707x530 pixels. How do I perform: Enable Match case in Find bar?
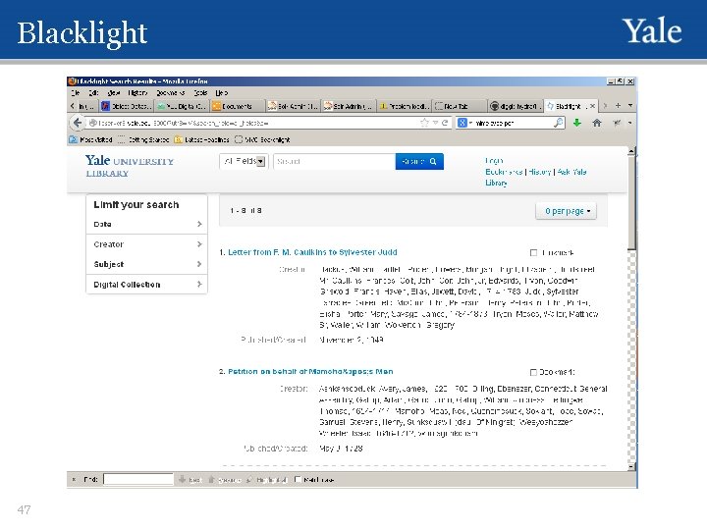(x=298, y=480)
